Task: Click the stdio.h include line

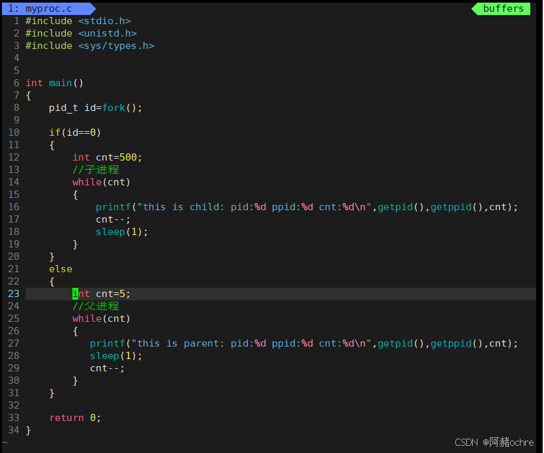Action: point(78,21)
